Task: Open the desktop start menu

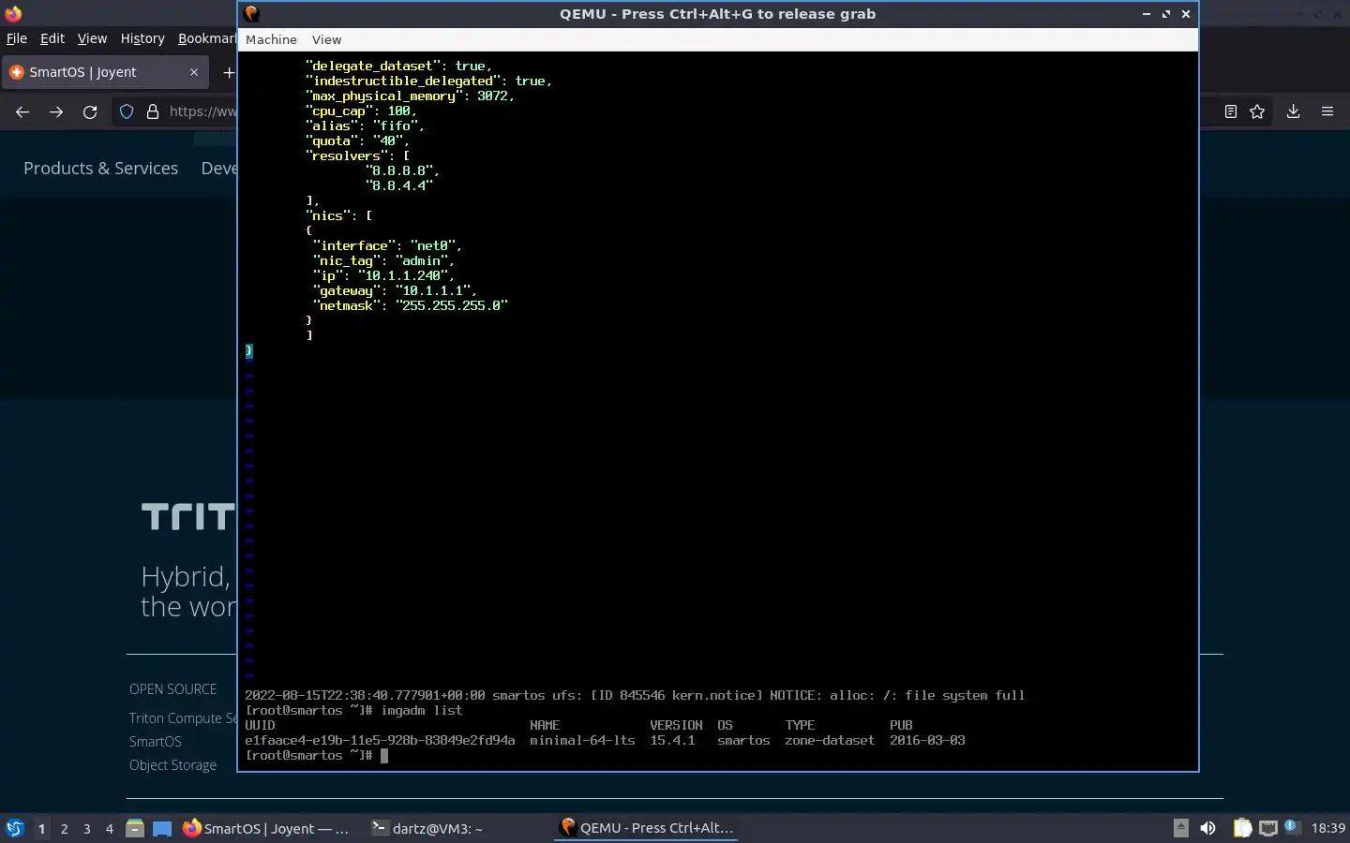Action: (x=15, y=828)
